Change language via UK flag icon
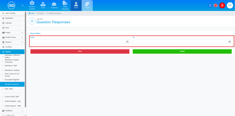 pyautogui.click(x=216, y=5)
